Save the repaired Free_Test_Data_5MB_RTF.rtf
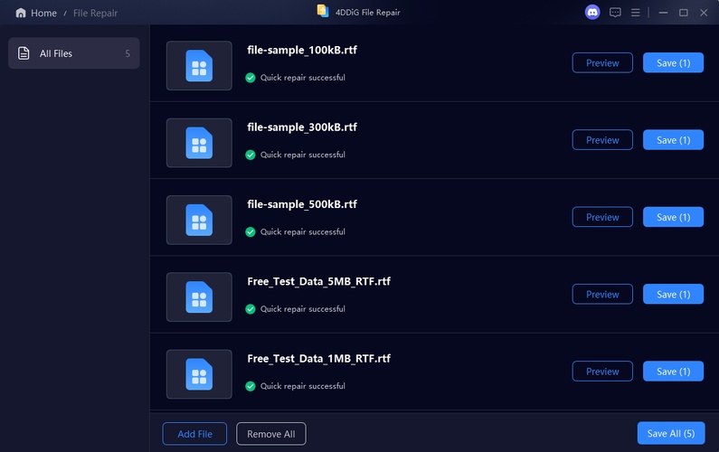The width and height of the screenshot is (719, 452). (x=673, y=294)
